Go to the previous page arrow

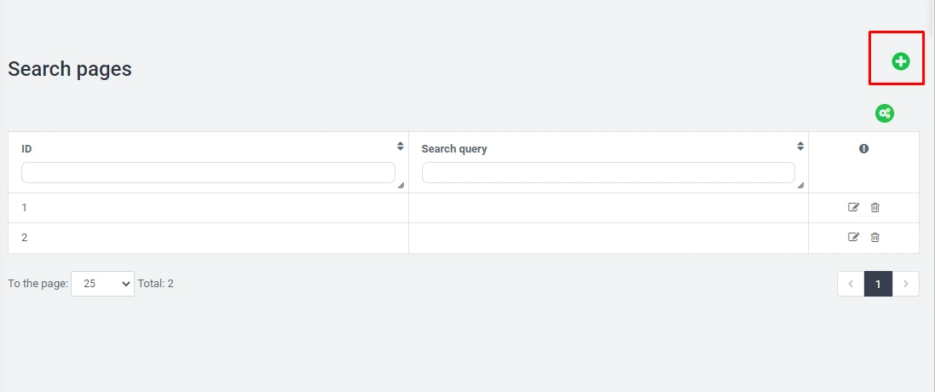click(x=851, y=284)
